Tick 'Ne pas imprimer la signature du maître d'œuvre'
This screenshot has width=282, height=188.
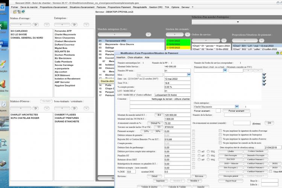tap(220, 139)
